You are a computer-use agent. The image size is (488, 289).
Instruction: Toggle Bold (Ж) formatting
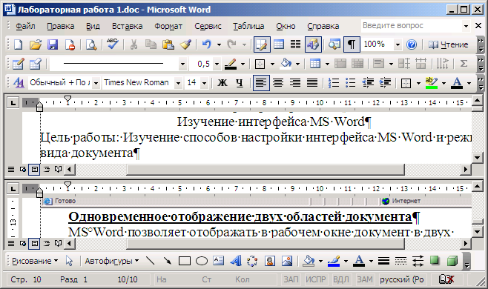222,83
